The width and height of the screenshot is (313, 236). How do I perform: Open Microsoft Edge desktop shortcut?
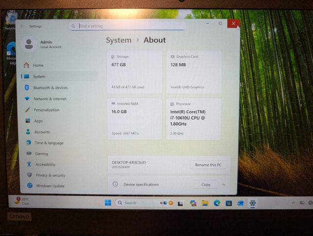(x=11, y=53)
